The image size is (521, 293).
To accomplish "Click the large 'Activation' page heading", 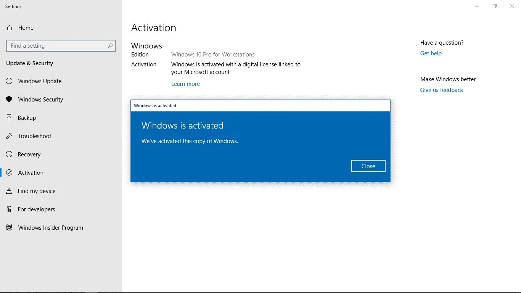I will coord(154,28).
